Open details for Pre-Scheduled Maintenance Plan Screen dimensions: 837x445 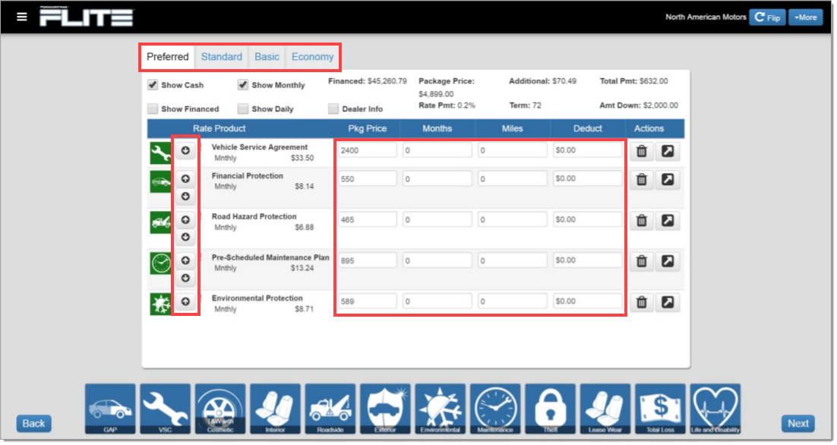point(668,261)
